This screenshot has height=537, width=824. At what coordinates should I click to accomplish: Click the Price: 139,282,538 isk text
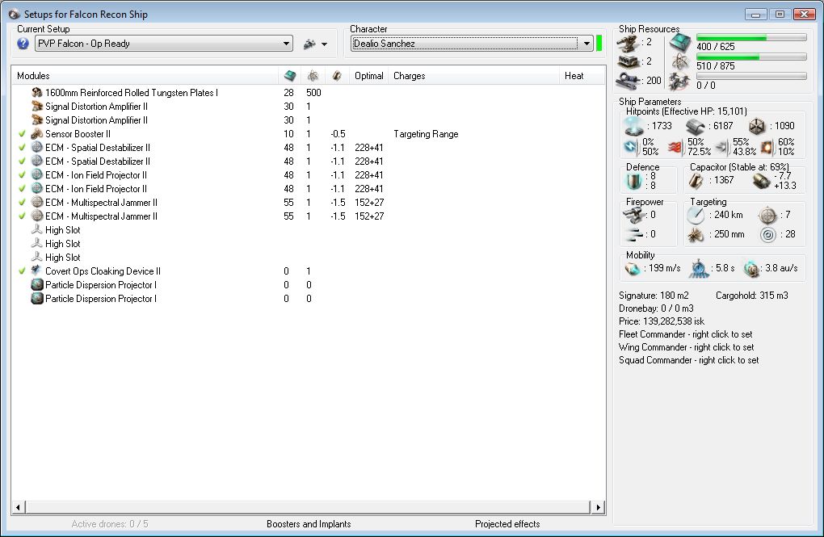pyautogui.click(x=662, y=321)
